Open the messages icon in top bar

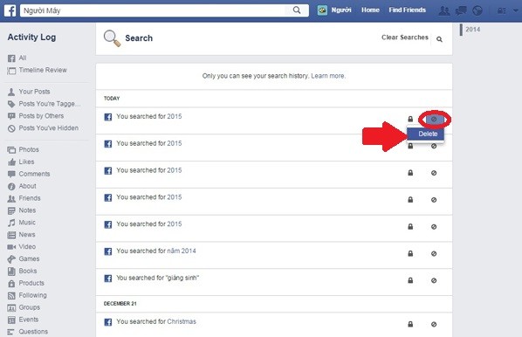pos(461,10)
